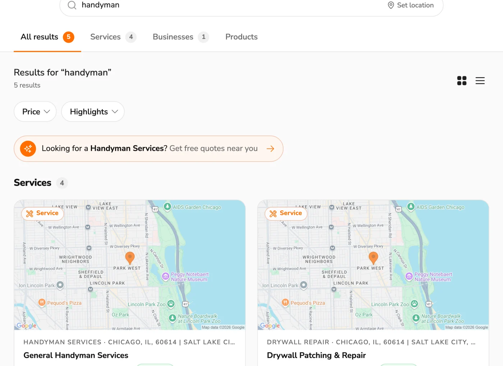
Task: Click Pequod's Pizza marker on General Handyman map
Action: [42, 302]
